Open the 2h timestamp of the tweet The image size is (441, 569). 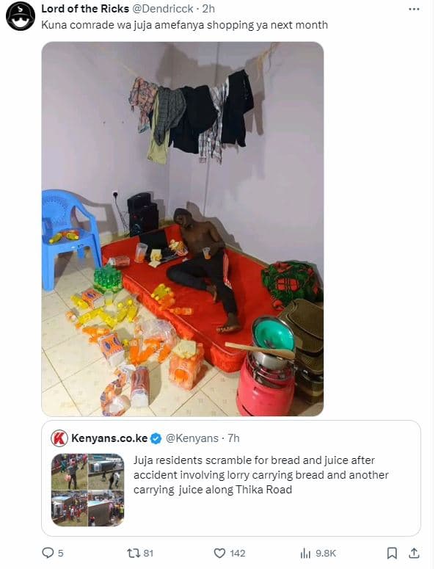pos(208,9)
